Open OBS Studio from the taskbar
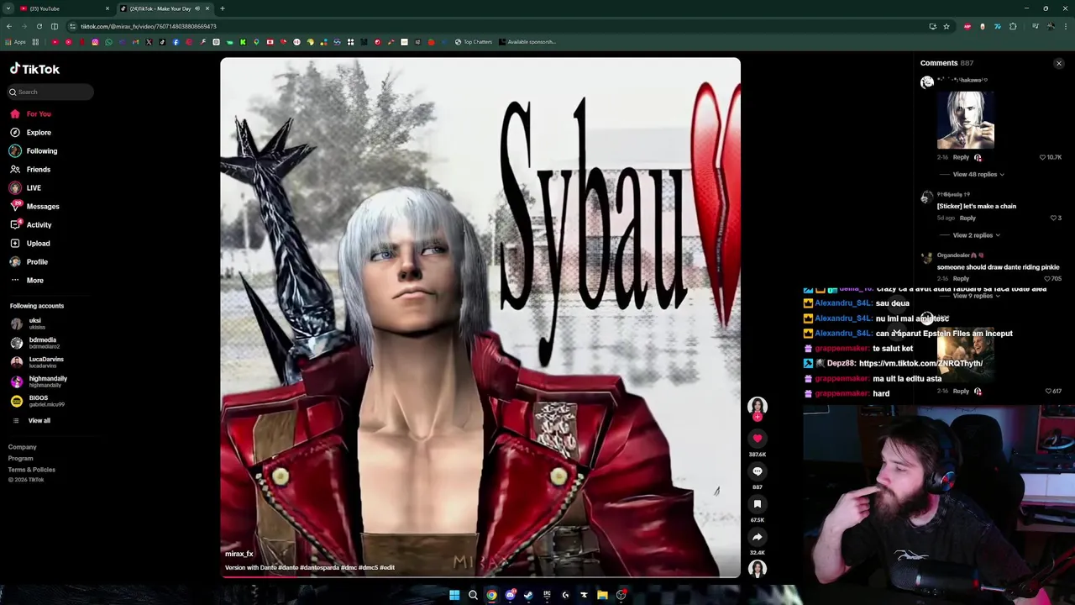This screenshot has height=605, width=1075. click(621, 596)
